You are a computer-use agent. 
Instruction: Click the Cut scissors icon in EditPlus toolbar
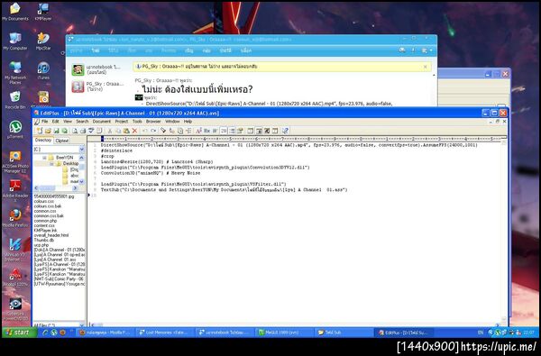(110, 131)
